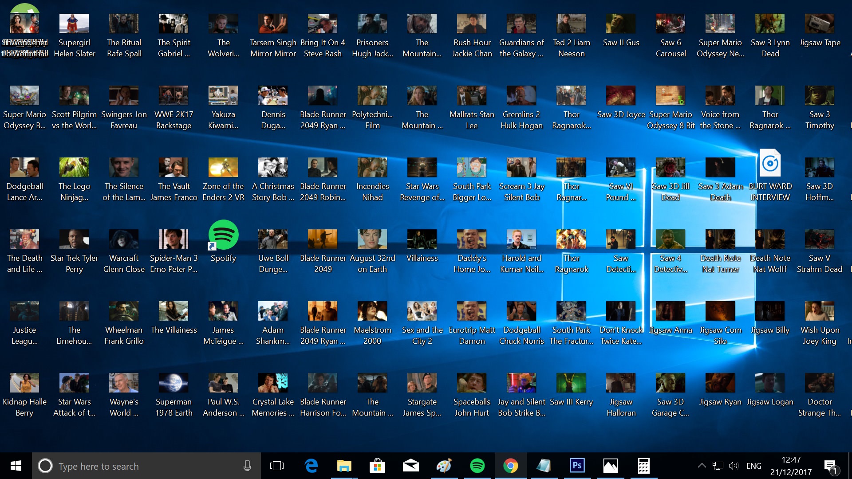Image resolution: width=852 pixels, height=479 pixels.
Task: Click the ENG language indicator
Action: coord(753,466)
